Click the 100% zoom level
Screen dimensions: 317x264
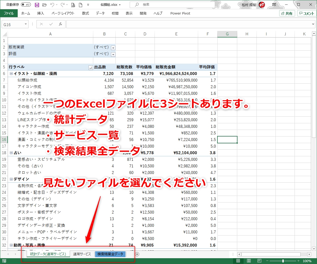(x=307, y=261)
